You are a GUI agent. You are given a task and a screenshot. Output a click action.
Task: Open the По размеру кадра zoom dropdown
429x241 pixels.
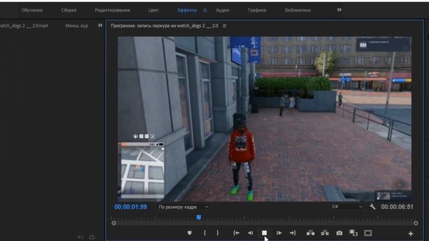click(x=183, y=207)
